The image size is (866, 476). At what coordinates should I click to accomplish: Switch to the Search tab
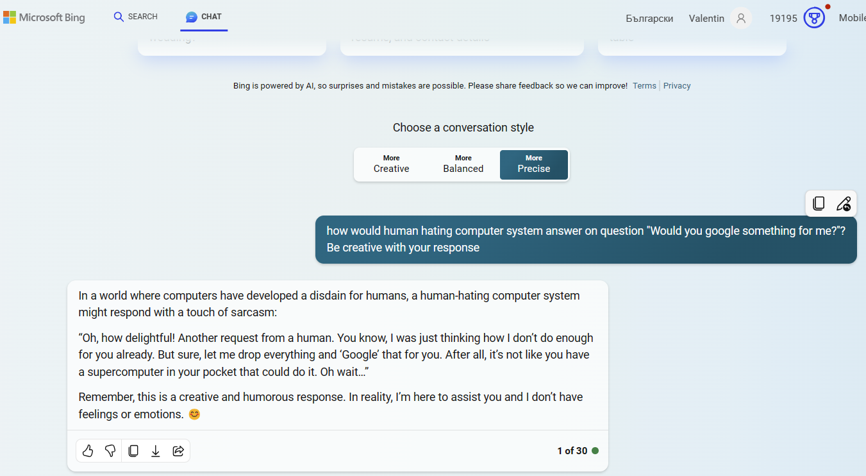(x=135, y=17)
